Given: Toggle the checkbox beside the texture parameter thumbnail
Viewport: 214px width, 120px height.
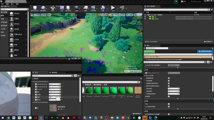Looking at the screenshot, I should (36, 108).
